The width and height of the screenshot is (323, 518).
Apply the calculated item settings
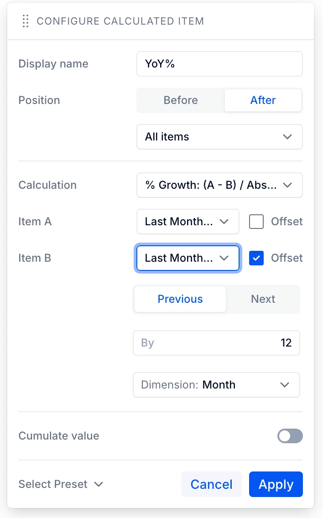click(276, 484)
